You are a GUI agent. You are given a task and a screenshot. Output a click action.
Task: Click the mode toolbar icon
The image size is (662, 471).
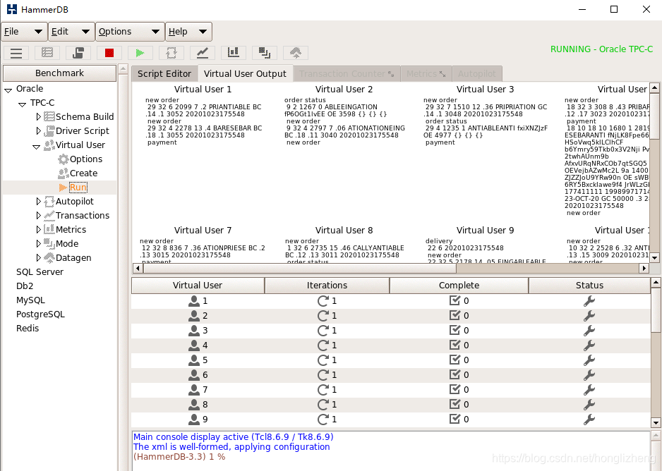point(264,53)
